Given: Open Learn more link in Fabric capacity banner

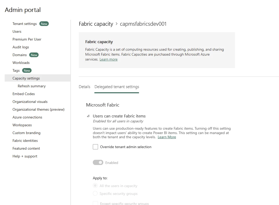Looking at the screenshot, I should coord(108,59).
